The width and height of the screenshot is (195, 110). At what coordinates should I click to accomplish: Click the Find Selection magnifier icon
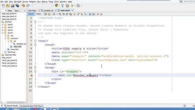60,14
